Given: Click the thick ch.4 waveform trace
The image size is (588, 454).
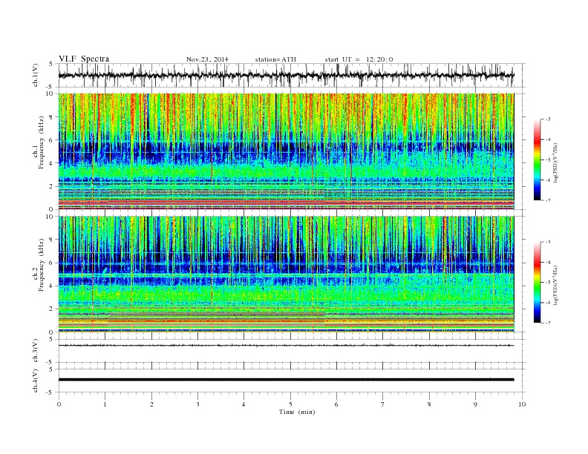Looking at the screenshot, I should 286,380.
